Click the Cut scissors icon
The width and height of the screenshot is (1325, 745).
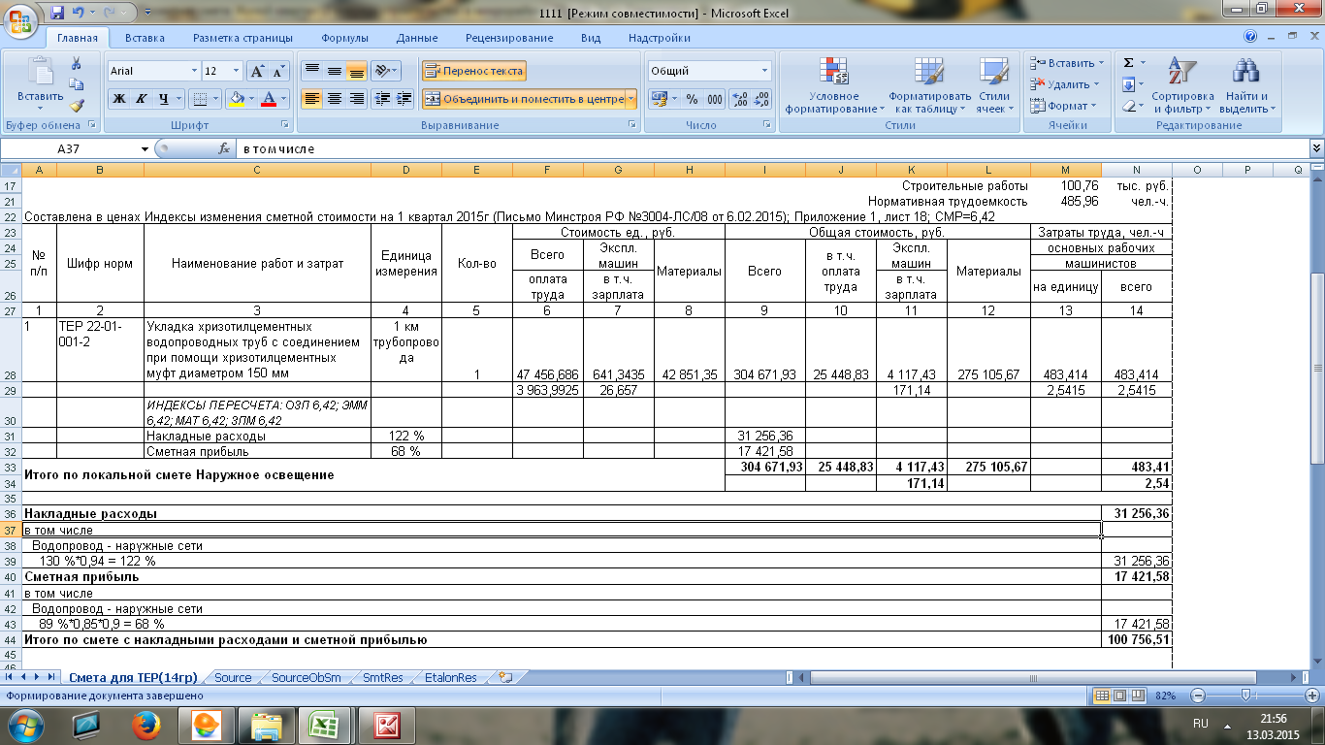point(77,64)
